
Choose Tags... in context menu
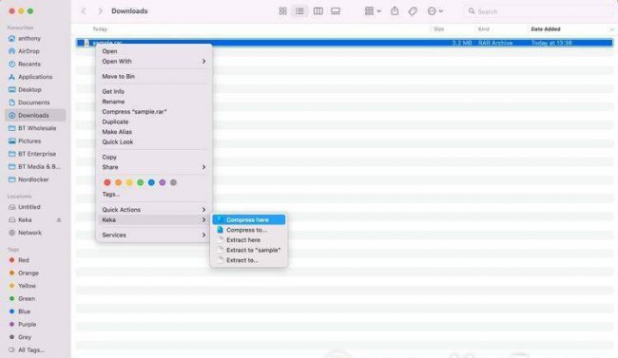coord(154,194)
